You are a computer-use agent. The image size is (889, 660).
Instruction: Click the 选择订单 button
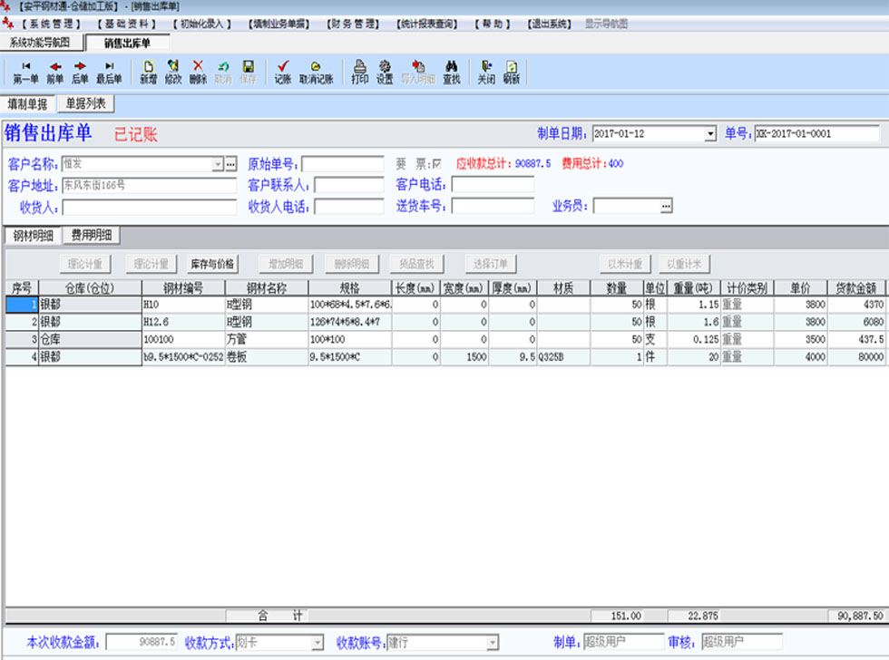[x=491, y=264]
